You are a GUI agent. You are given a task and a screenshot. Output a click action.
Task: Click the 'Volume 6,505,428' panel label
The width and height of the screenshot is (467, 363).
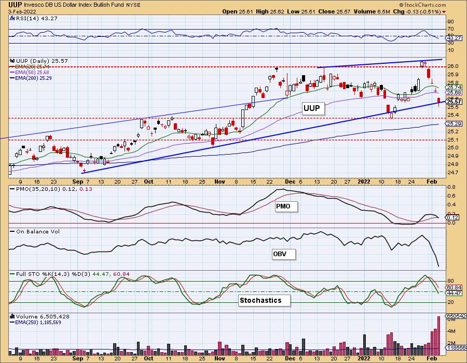44,316
